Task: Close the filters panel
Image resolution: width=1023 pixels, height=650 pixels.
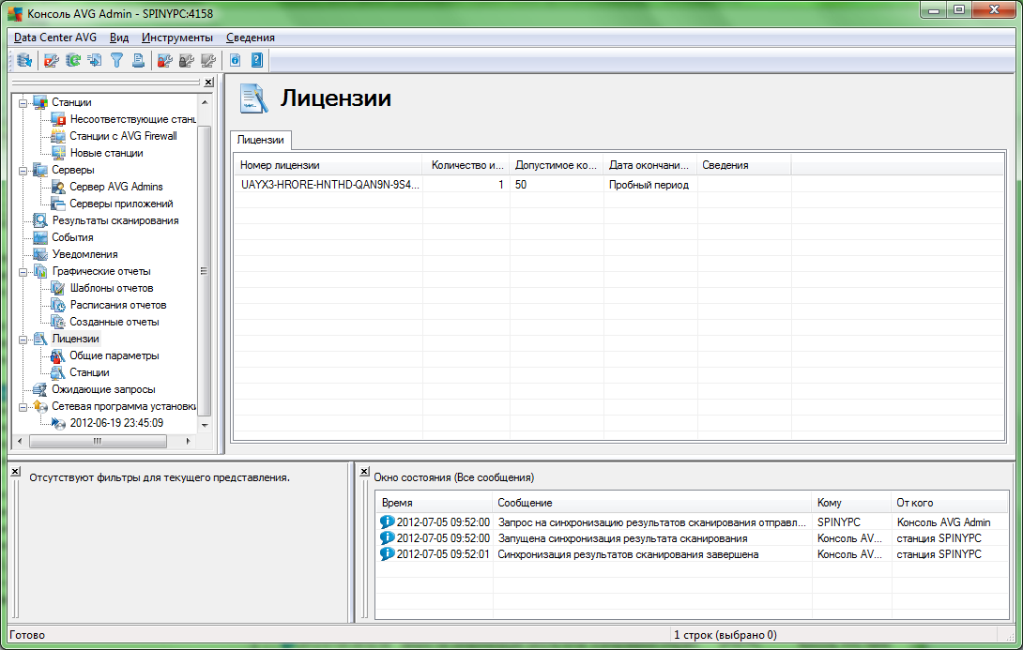Action: tap(15, 472)
